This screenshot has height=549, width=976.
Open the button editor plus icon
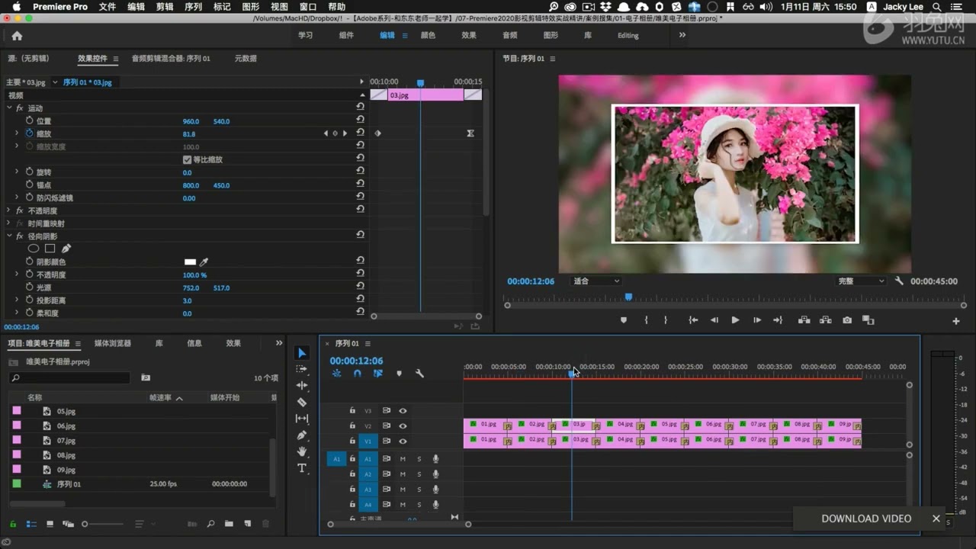pyautogui.click(x=956, y=321)
